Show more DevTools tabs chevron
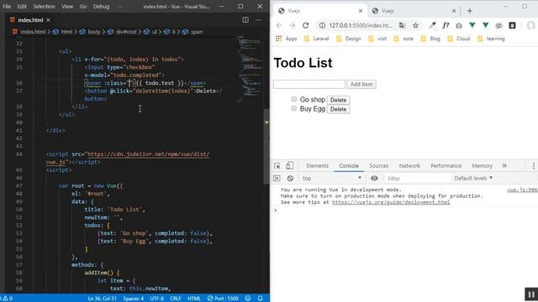 [x=504, y=166]
